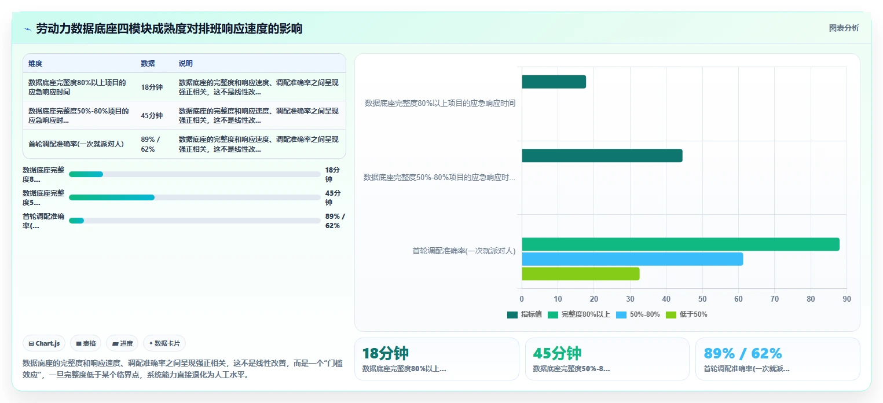The image size is (883, 403).
Task: Click the 指标值 dark teal legend swatch
Action: [x=512, y=314]
